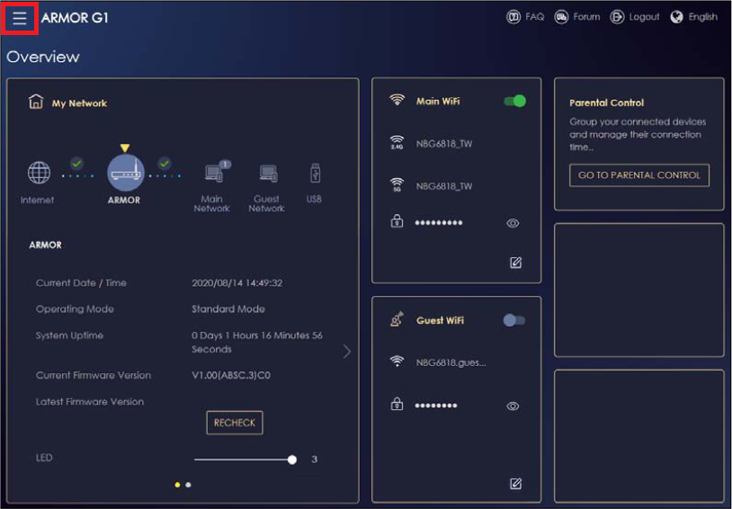Reveal the Guest WiFi password
This screenshot has width=732, height=509.
[x=513, y=406]
